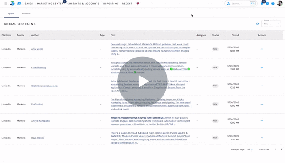Open author Anju Victor link

(x=37, y=49)
